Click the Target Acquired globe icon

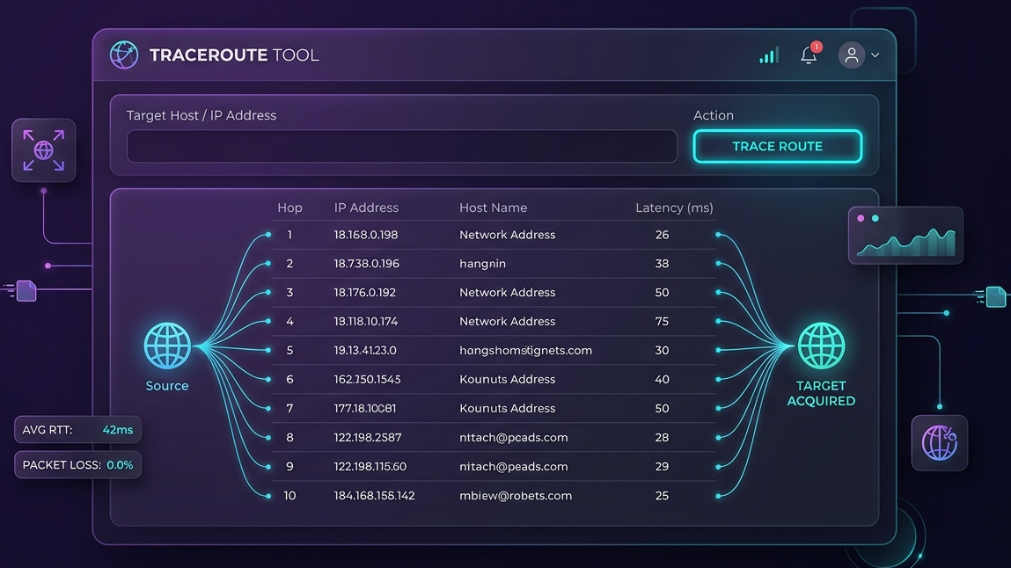821,346
